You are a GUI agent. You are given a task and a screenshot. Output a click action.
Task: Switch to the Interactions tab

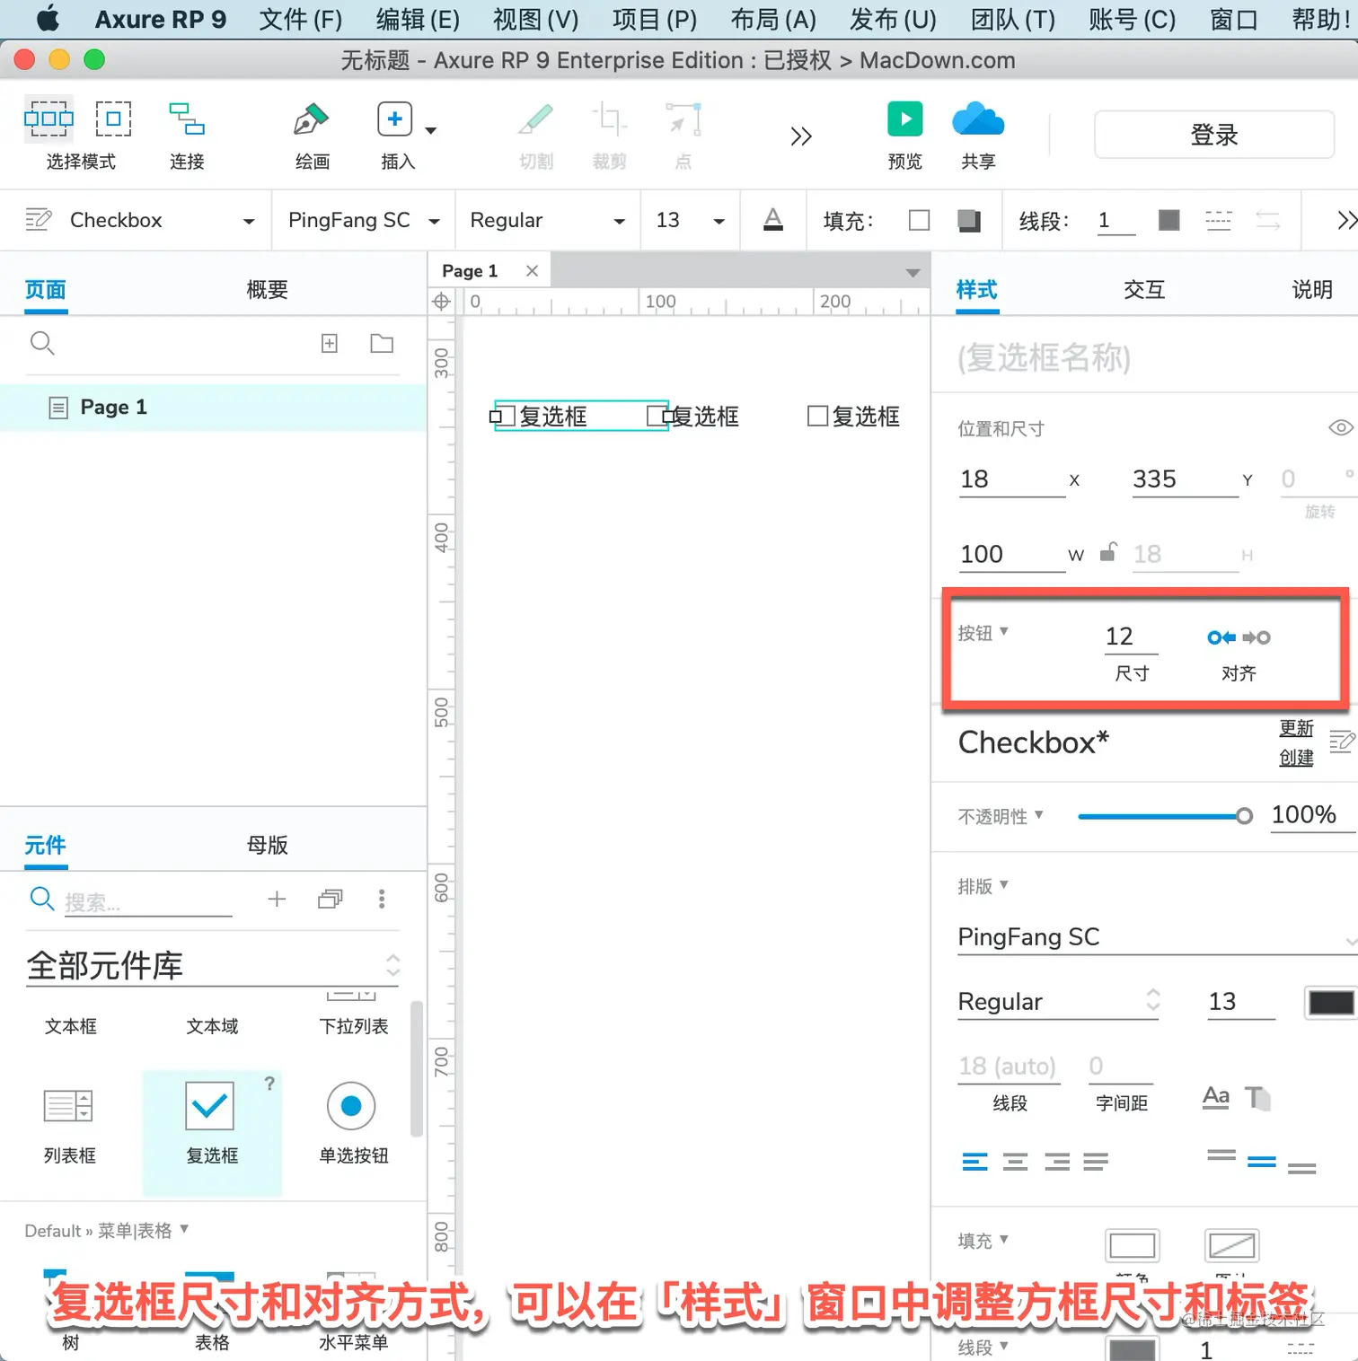(1144, 290)
